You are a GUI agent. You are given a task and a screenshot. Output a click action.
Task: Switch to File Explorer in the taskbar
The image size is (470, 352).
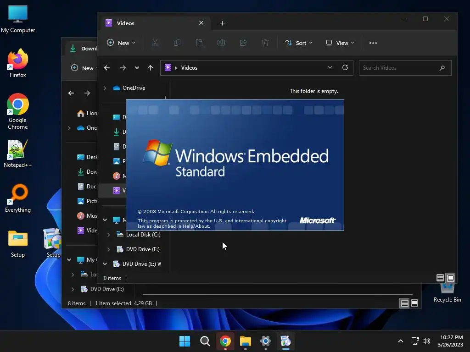click(246, 341)
